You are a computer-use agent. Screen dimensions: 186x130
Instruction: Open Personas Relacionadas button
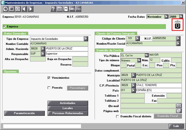[x=68, y=113]
